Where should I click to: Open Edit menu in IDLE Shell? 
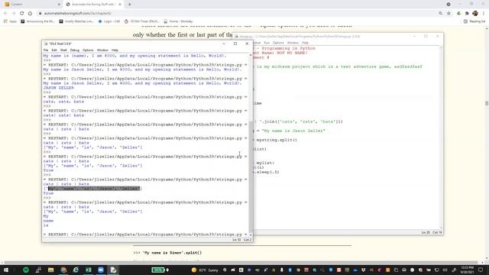click(x=54, y=50)
